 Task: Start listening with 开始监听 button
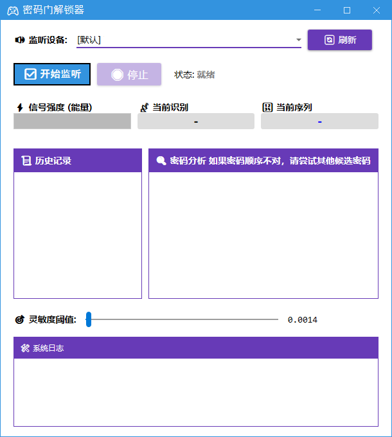tap(52, 74)
